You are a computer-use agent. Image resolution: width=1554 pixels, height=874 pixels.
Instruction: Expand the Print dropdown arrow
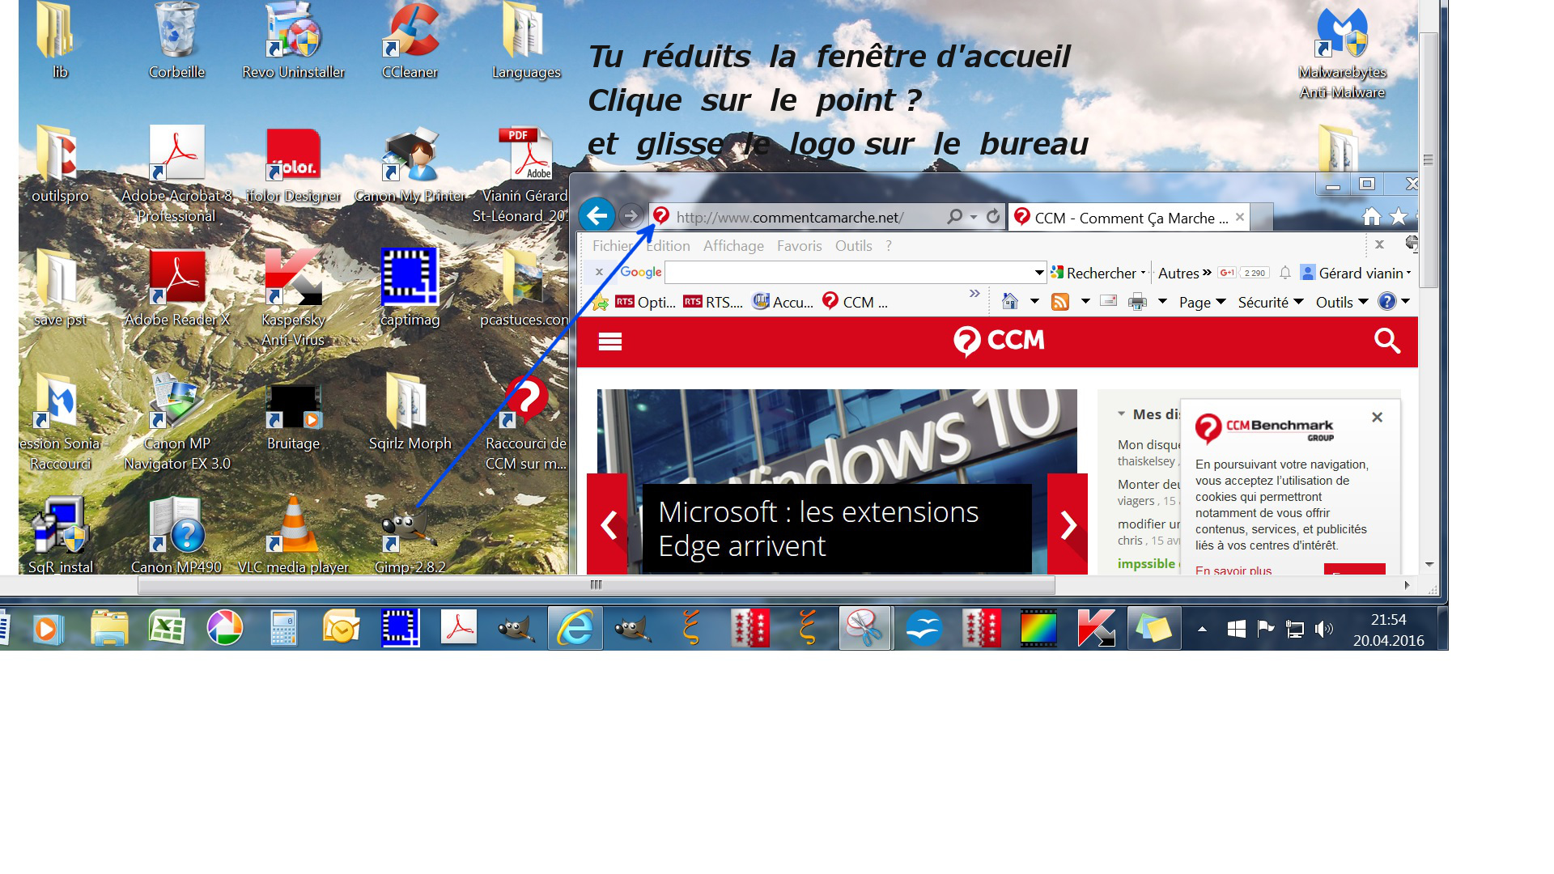[x=1162, y=302]
